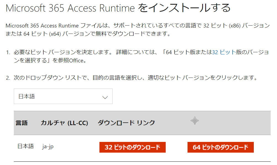The width and height of the screenshot is (277, 165).
Task: Click the 日本語 cell in the table row
Action: point(25,146)
